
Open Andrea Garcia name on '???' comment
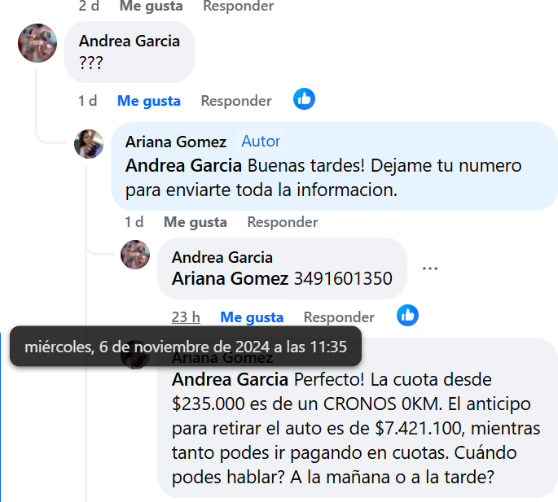coord(130,41)
